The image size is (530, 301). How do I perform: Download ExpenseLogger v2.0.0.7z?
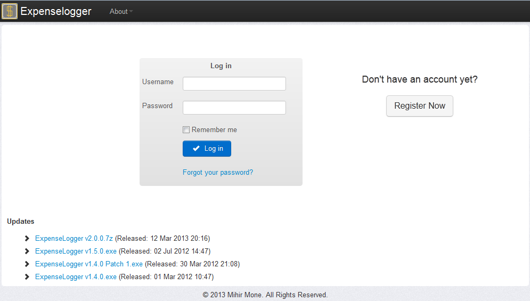click(x=74, y=239)
